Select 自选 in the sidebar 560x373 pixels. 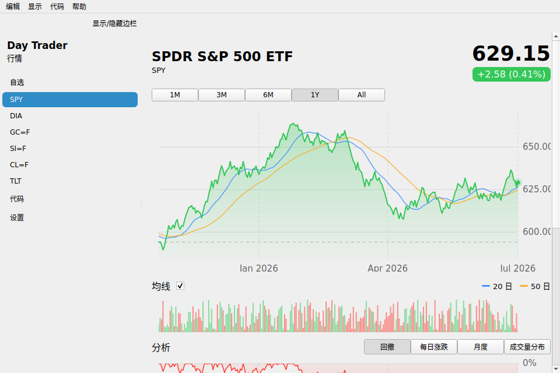pos(70,82)
